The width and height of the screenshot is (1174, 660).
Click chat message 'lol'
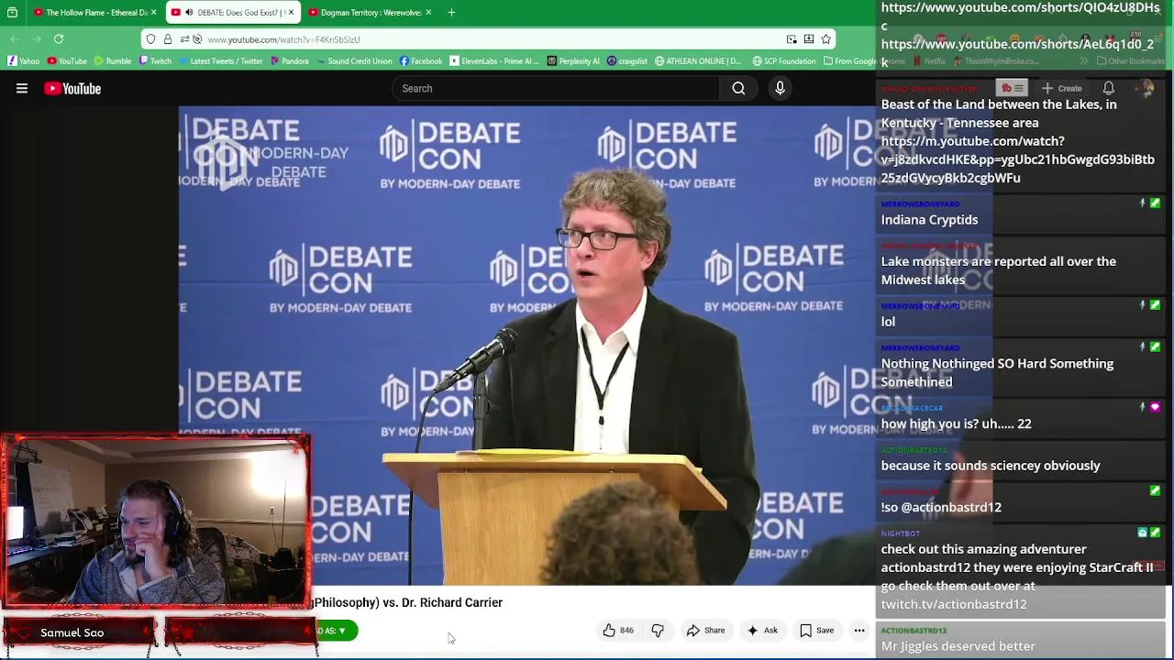tap(888, 322)
